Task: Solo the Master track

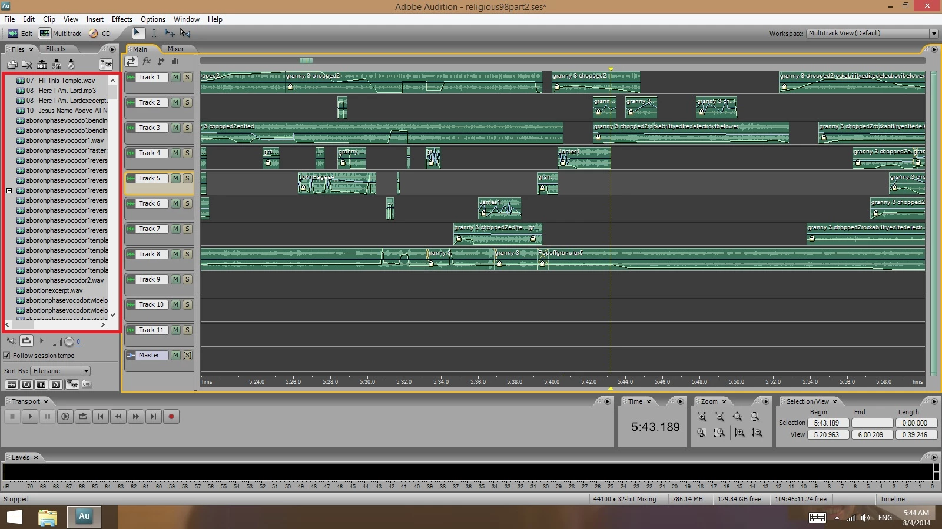Action: point(187,355)
